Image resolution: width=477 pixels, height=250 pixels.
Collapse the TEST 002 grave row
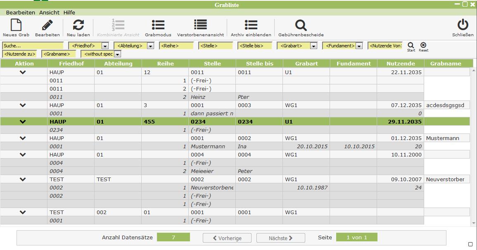pos(23,213)
